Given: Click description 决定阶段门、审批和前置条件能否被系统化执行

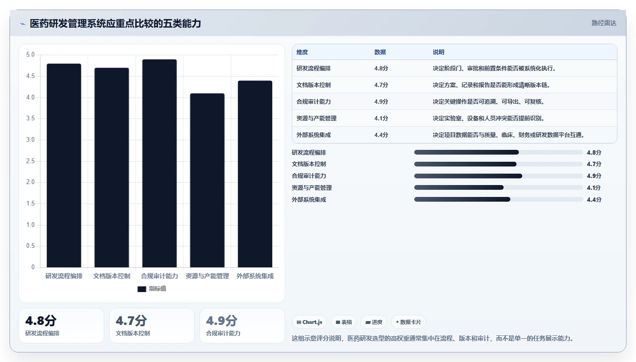Looking at the screenshot, I should pyautogui.click(x=494, y=68).
